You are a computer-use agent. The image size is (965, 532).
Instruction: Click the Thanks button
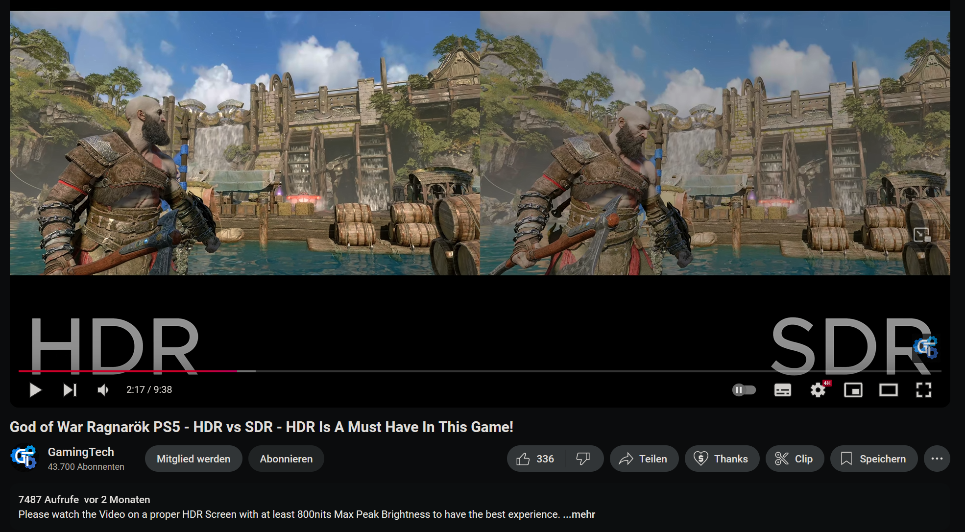(722, 459)
